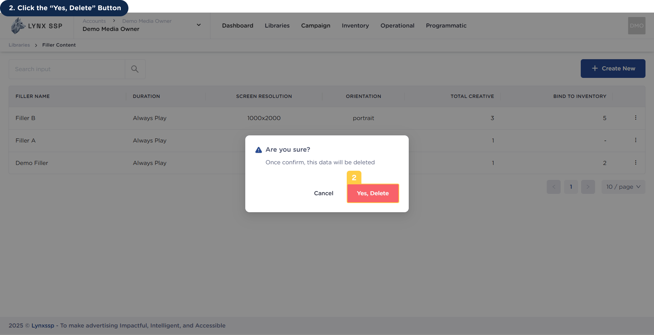The height and width of the screenshot is (335, 654).
Task: Click the search magnifier icon
Action: [135, 69]
